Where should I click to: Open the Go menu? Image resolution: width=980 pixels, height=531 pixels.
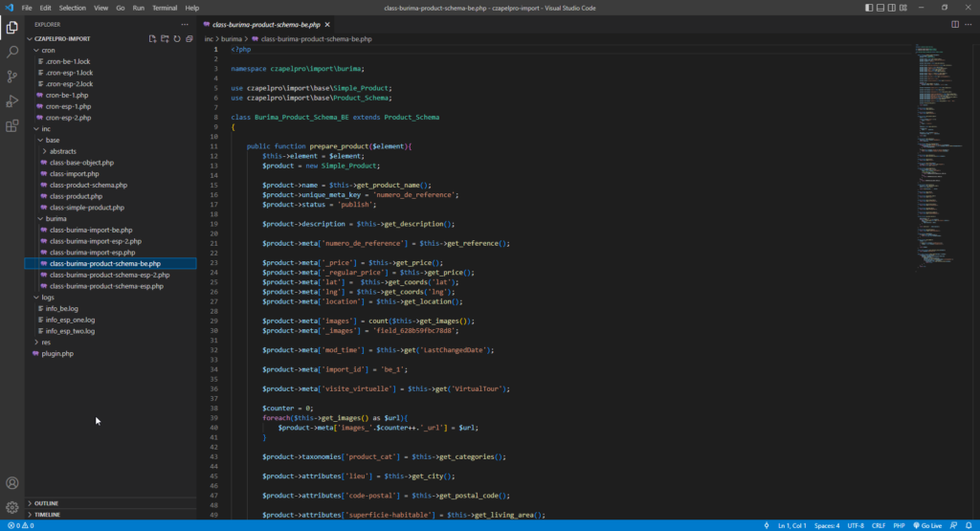pos(120,8)
